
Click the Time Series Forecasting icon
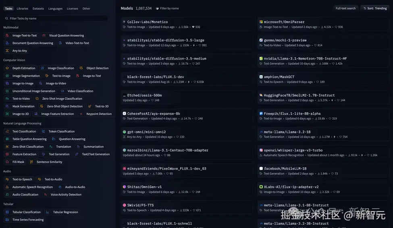click(7, 220)
